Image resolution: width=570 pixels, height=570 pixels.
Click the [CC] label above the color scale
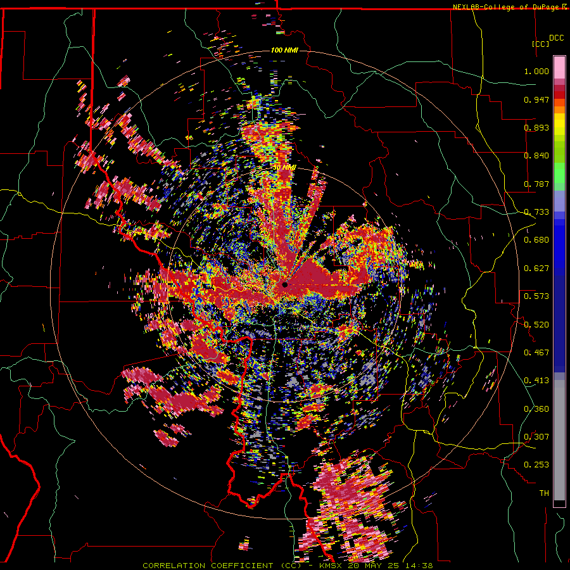(x=540, y=44)
